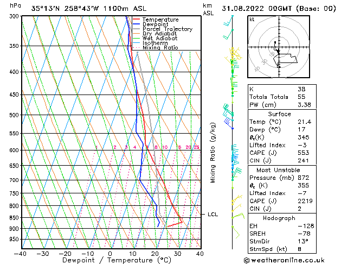Click the 'kt' unit label in hodograph
The width and height of the screenshot is (341, 264).
pos(252,20)
